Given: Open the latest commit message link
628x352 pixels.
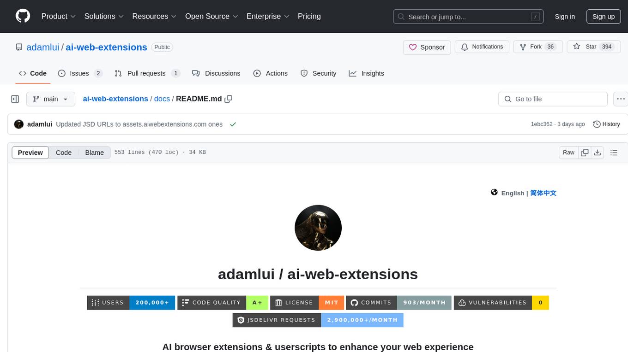Looking at the screenshot, I should pyautogui.click(x=139, y=124).
